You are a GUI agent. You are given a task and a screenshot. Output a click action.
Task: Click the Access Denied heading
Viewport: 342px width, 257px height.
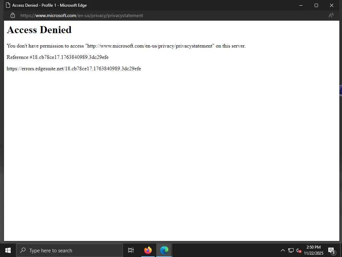pyautogui.click(x=39, y=30)
